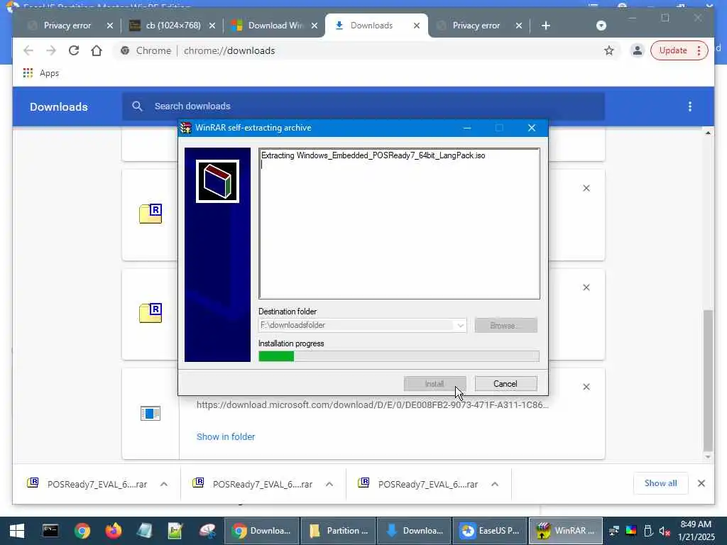Open the Destination folder combo box dropdown
The image size is (727, 545).
click(x=460, y=325)
